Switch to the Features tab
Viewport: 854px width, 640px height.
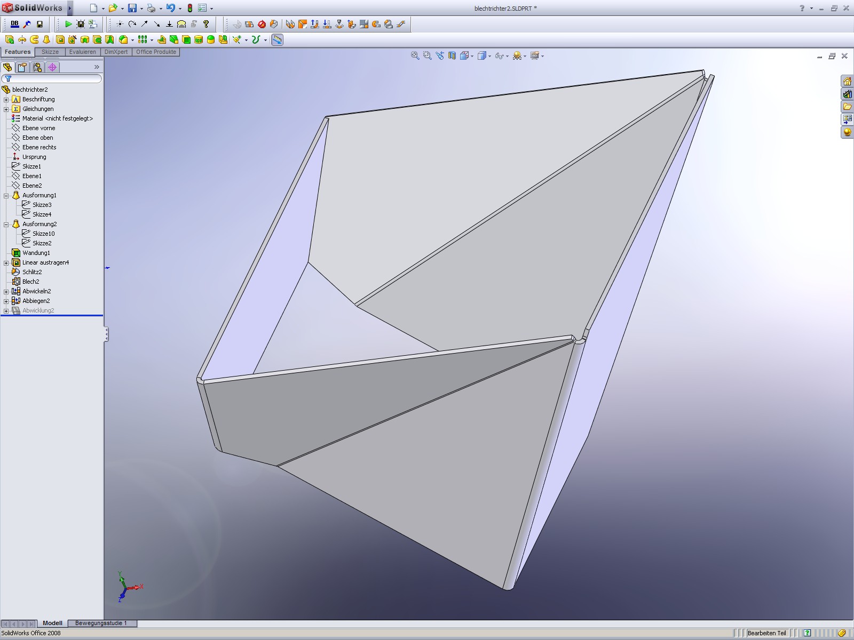click(18, 52)
